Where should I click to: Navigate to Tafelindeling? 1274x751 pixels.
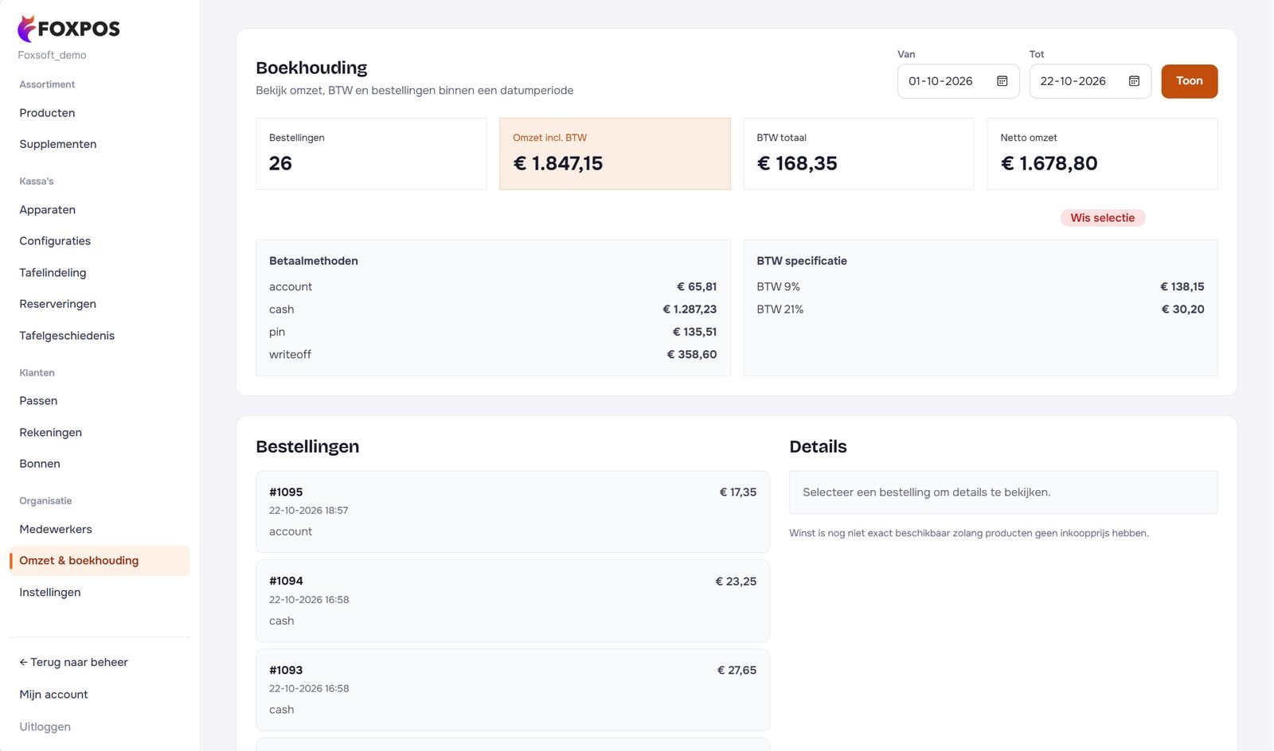point(53,273)
